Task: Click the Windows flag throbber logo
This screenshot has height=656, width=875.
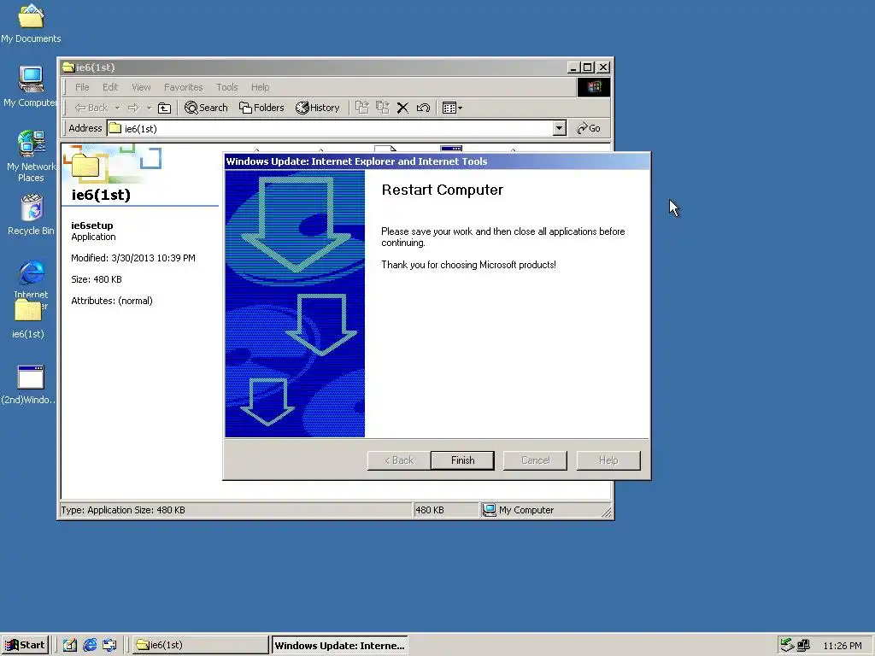Action: pyautogui.click(x=594, y=87)
